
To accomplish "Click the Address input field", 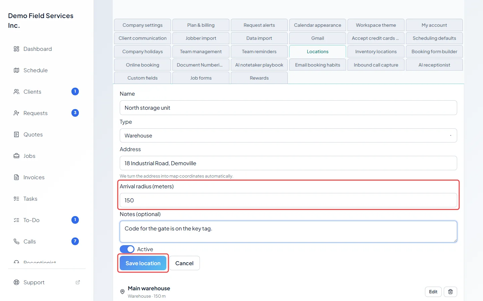I will click(288, 163).
